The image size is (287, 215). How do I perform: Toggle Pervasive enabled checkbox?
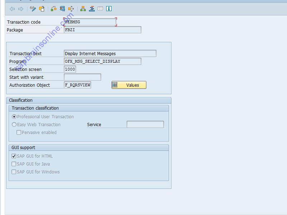pos(19,132)
